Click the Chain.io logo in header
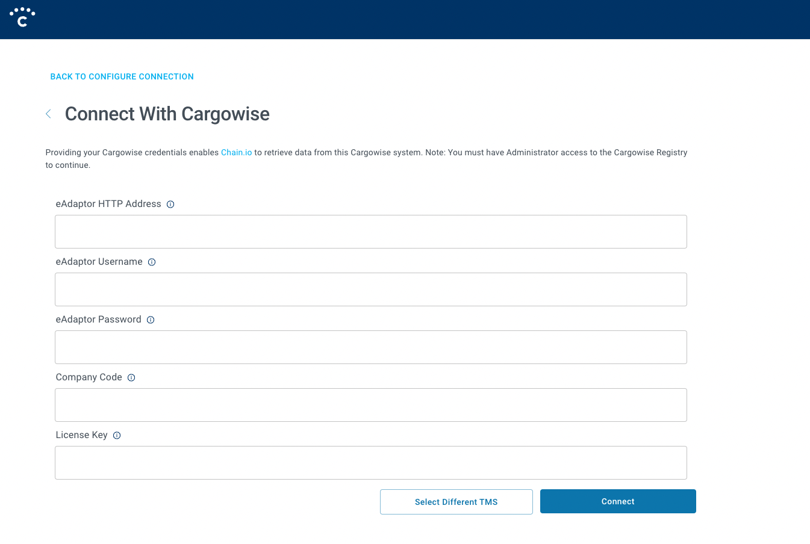The width and height of the screenshot is (810, 544). tap(22, 17)
